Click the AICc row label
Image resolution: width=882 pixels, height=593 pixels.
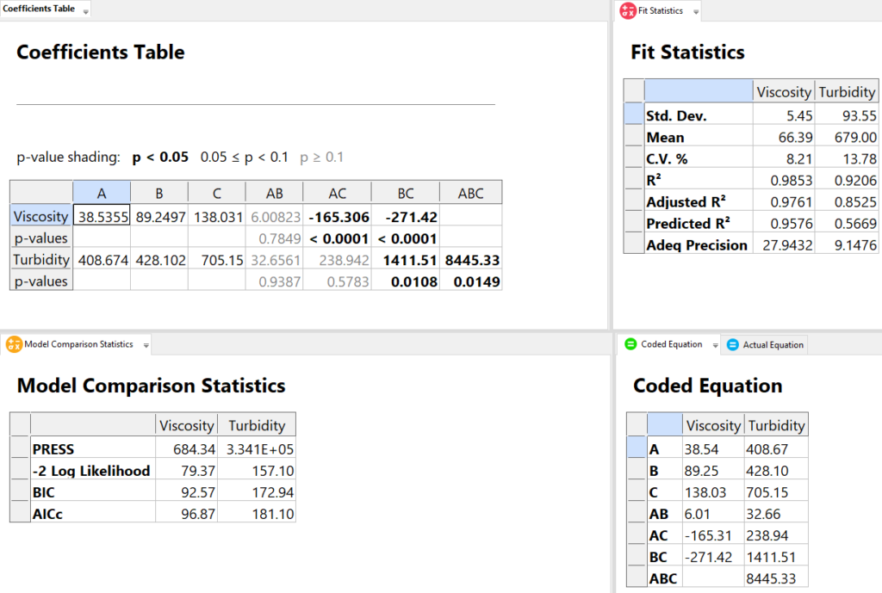click(x=50, y=513)
